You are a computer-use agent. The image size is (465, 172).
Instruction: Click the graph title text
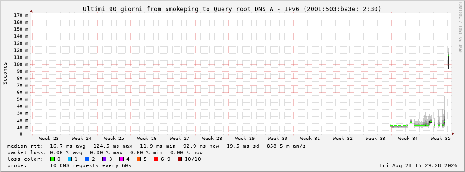pos(232,9)
